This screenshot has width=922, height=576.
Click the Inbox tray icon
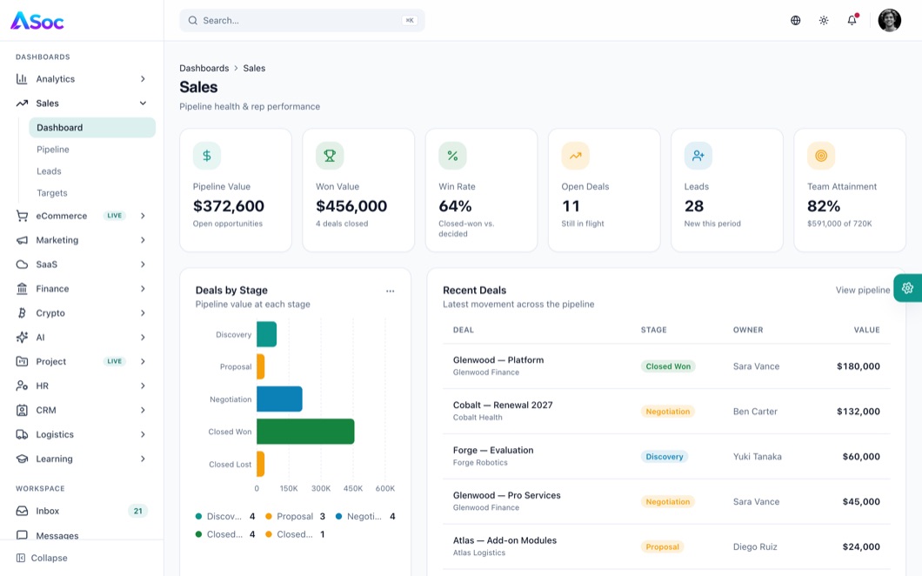[x=22, y=511]
